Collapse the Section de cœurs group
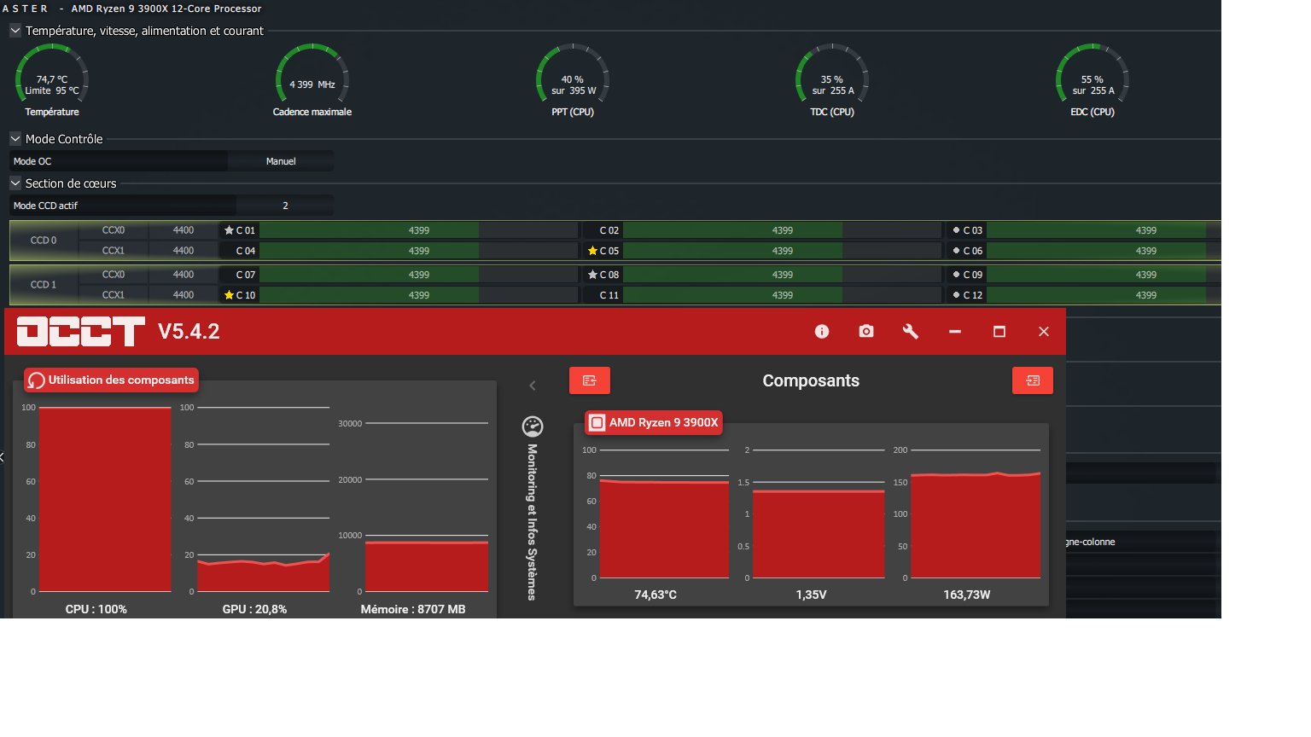Screen dimensions: 1311x737 click(x=15, y=183)
